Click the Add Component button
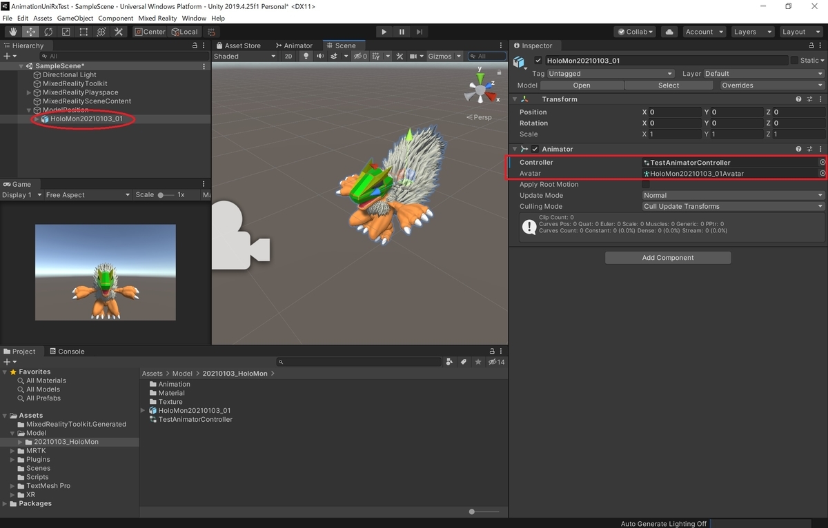Screen dimensions: 828x528 click(668, 258)
